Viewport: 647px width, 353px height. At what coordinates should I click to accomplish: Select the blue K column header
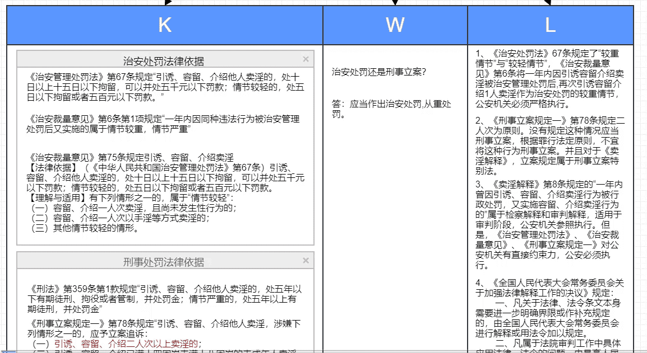165,25
